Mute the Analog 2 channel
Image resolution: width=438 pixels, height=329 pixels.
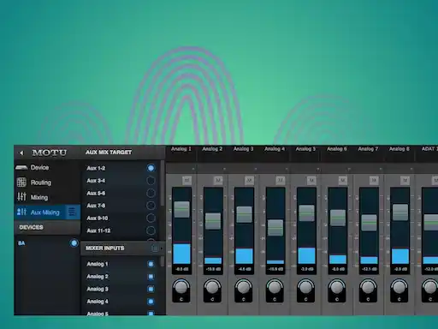click(218, 180)
